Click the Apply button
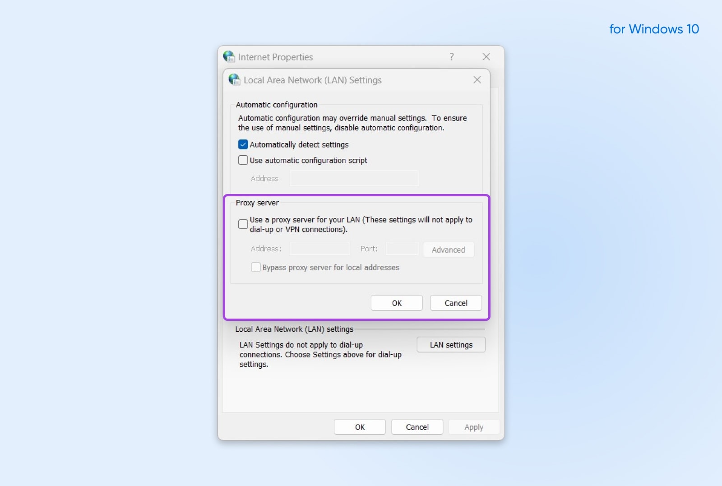This screenshot has height=486, width=722. (x=473, y=426)
